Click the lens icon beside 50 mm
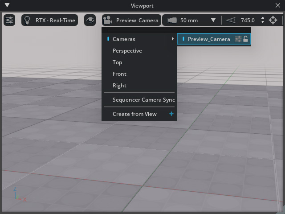 coord(172,20)
